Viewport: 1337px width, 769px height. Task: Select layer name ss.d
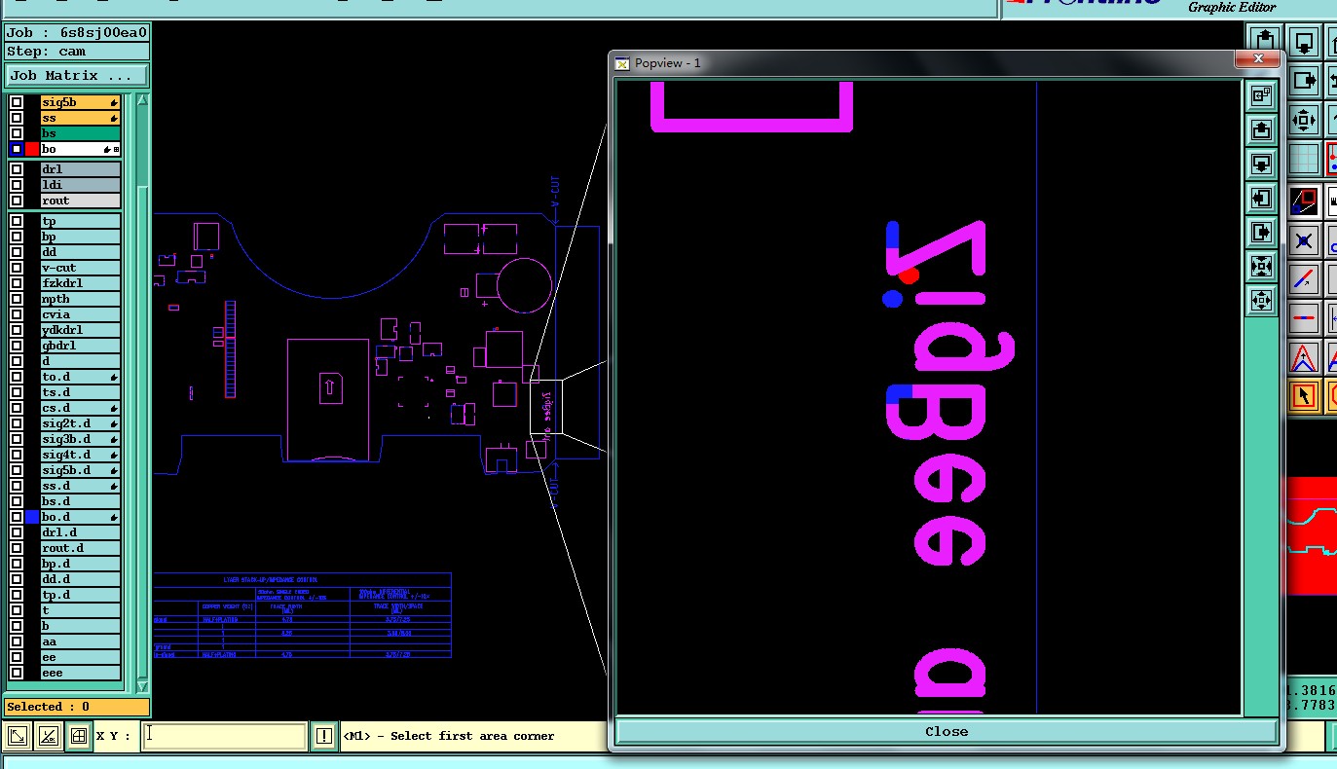80,486
